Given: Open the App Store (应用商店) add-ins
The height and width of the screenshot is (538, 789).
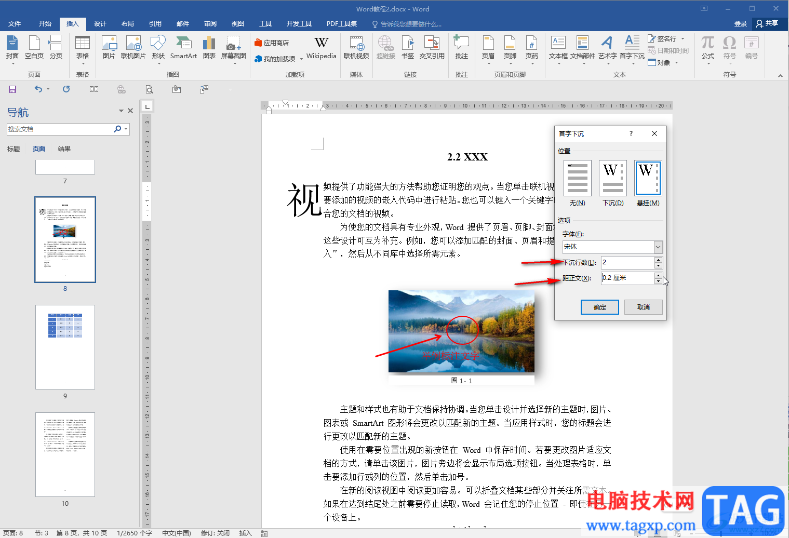Looking at the screenshot, I should [272, 43].
